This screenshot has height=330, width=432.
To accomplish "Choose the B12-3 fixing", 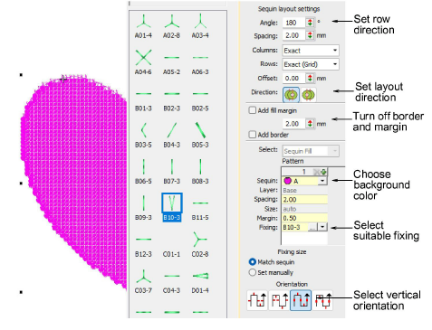I will pos(143,247).
